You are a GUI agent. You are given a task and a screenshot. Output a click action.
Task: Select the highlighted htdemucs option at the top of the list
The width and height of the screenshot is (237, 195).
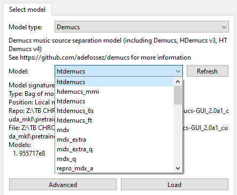pyautogui.click(x=114, y=82)
